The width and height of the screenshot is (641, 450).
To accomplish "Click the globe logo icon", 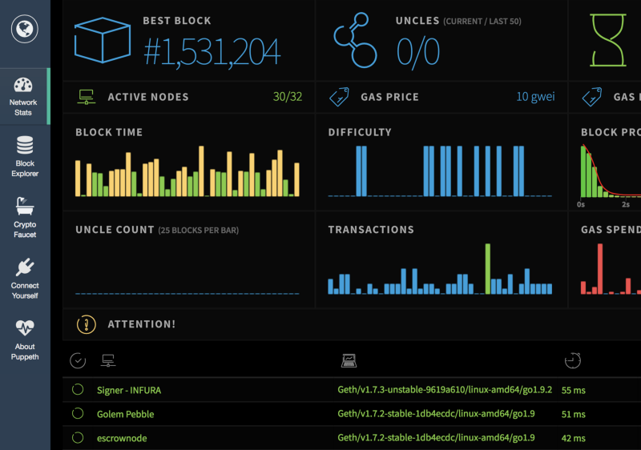I will [x=25, y=29].
